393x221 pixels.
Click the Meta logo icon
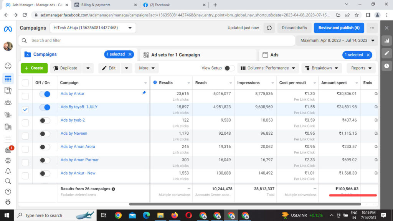[x=8, y=29]
